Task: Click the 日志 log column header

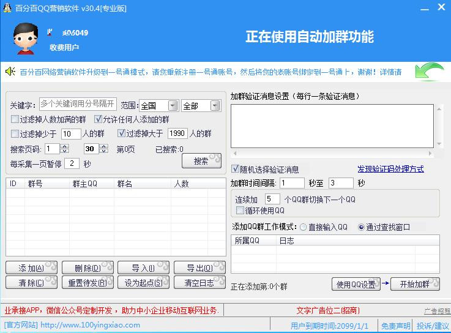Action: click(x=346, y=241)
